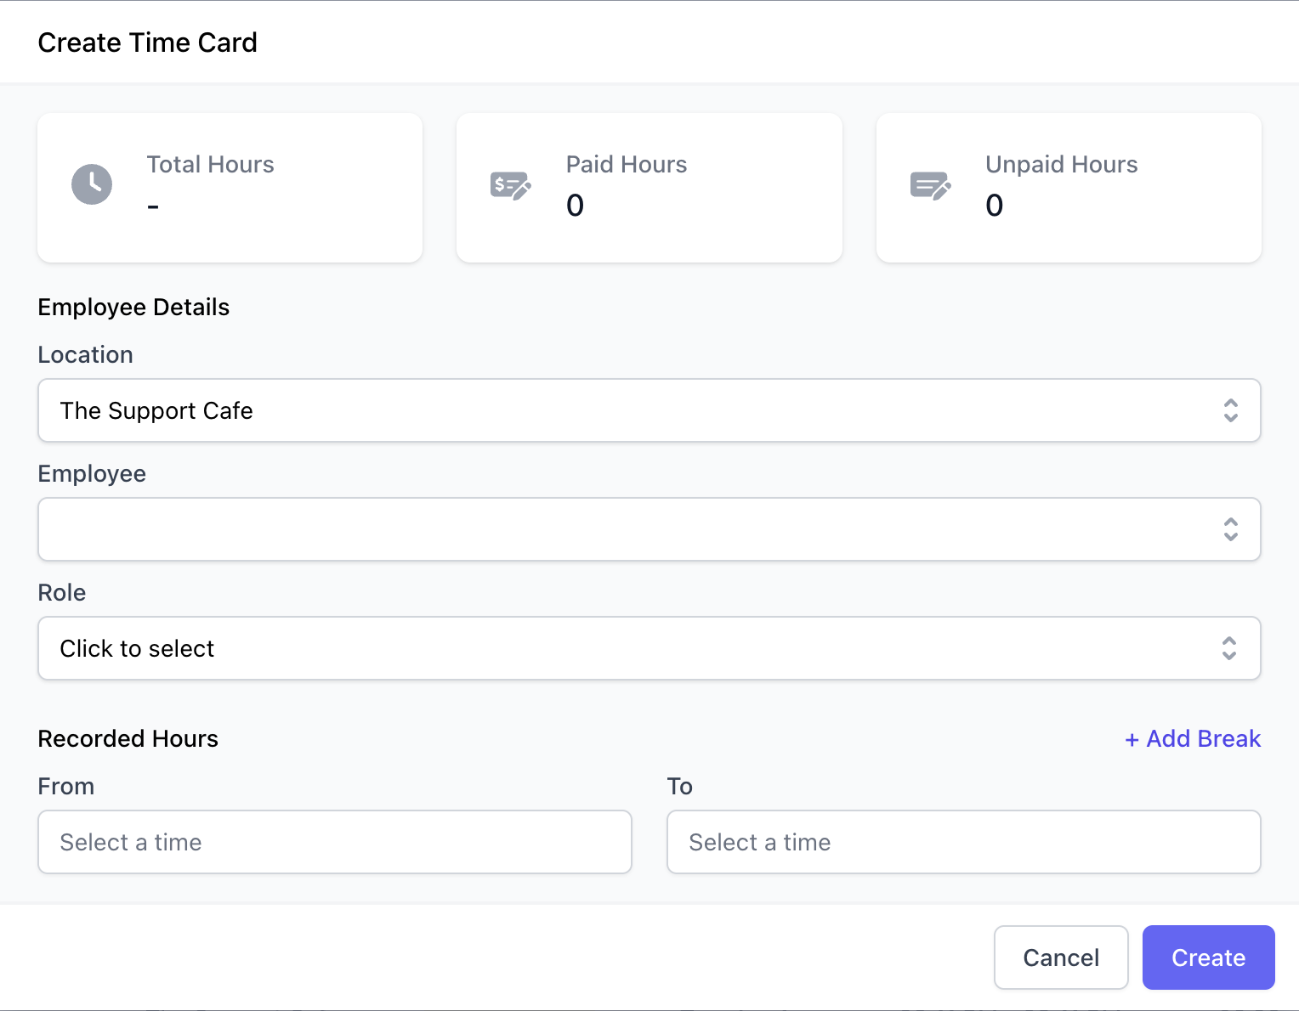Click the chevron arrows in the Employee field
Screen dimensions: 1299x1011
[x=1230, y=529]
